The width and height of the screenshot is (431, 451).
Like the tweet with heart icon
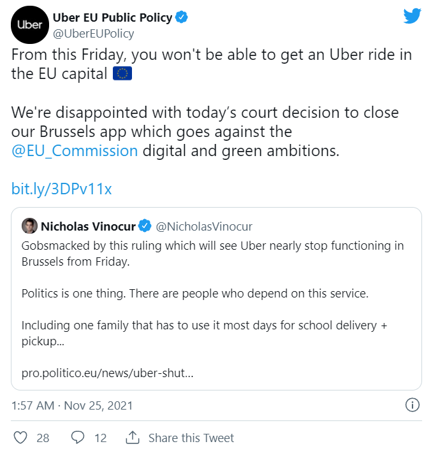point(21,438)
